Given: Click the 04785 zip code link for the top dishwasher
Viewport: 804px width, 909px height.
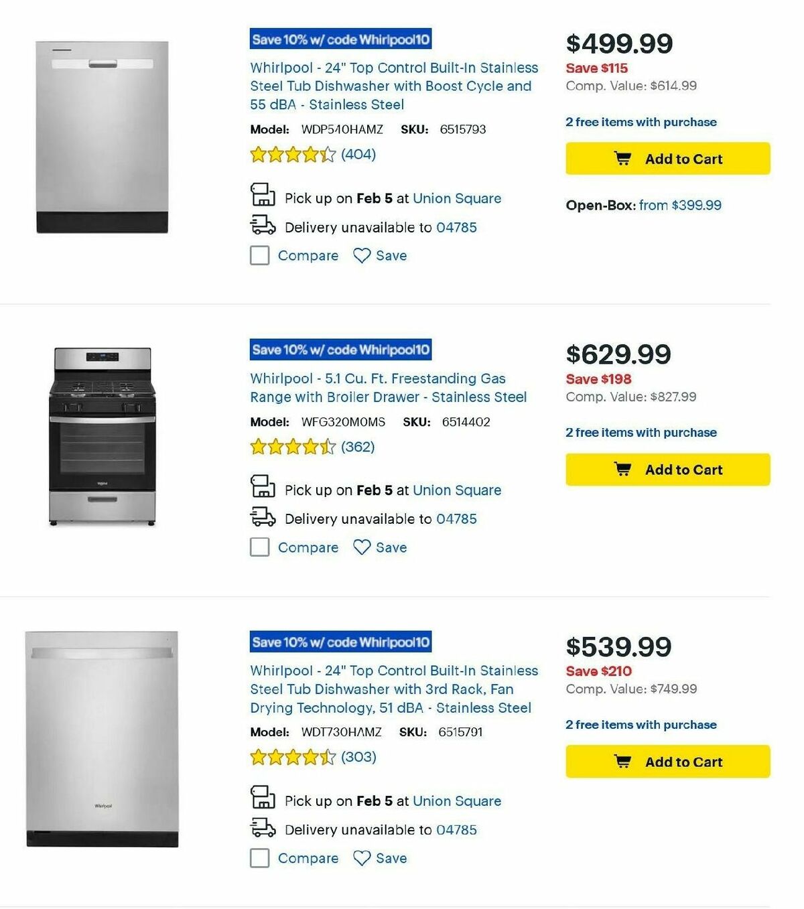Looking at the screenshot, I should [456, 227].
